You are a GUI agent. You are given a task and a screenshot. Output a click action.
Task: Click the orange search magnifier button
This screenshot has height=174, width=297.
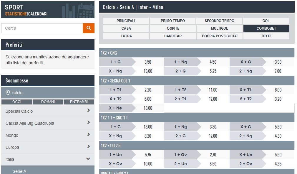pos(89,28)
